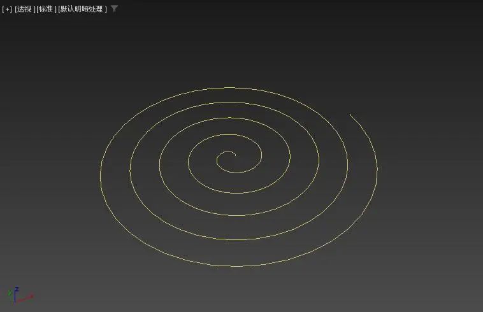Screen dimensions: 483x312
Task: Open the 默认明暗处理 shading menu
Action: click(x=82, y=9)
